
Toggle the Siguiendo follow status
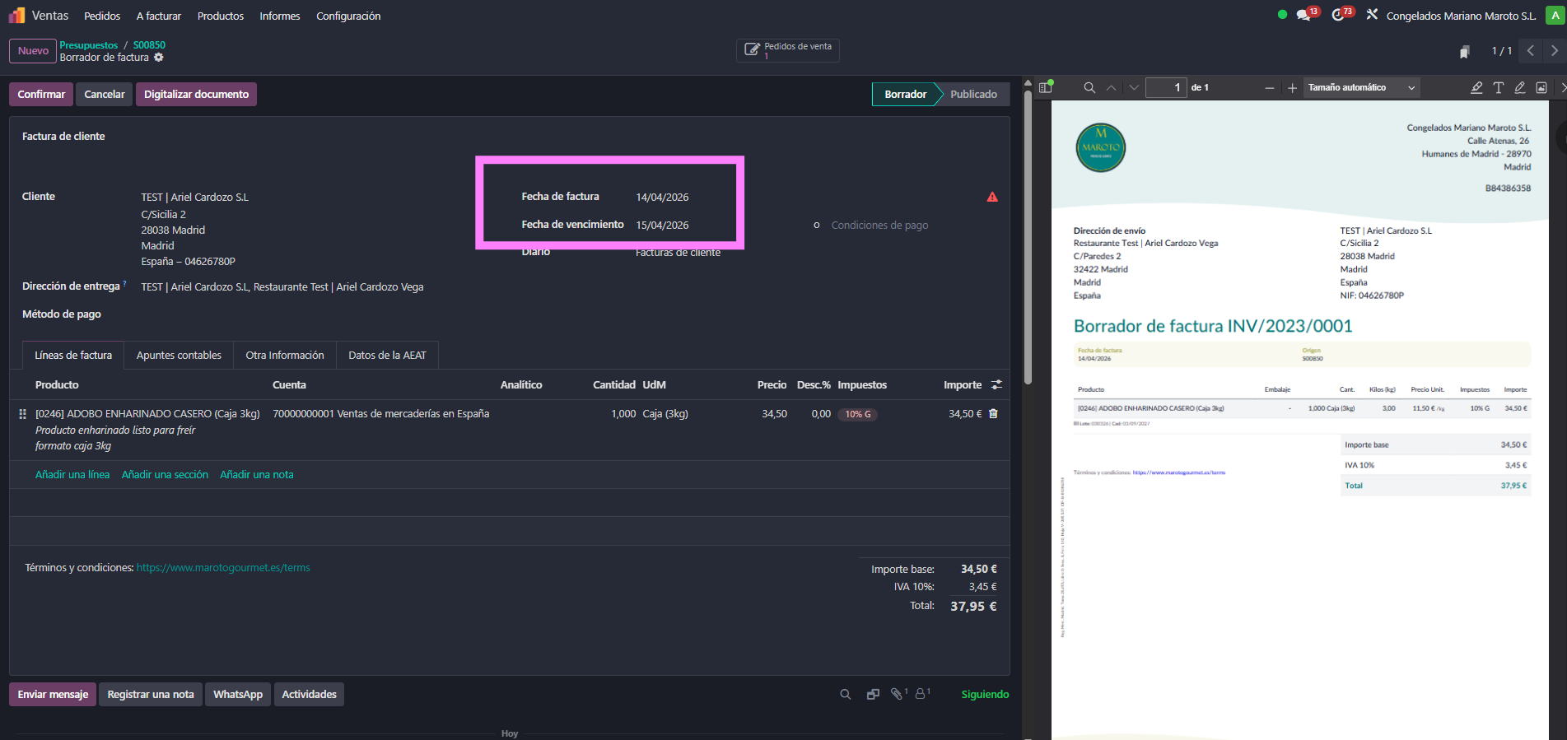[985, 695]
